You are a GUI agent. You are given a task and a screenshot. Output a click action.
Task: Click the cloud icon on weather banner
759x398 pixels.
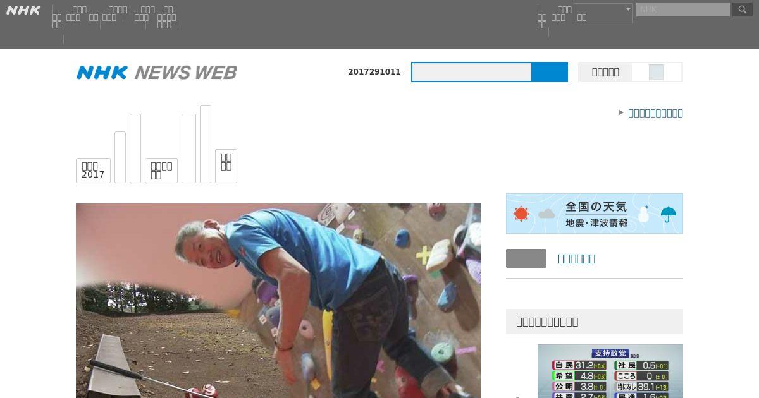click(x=546, y=214)
